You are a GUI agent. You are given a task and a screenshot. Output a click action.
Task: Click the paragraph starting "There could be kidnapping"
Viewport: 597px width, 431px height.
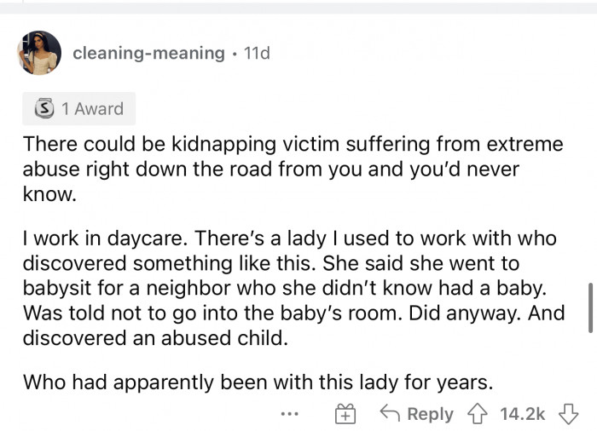293,169
